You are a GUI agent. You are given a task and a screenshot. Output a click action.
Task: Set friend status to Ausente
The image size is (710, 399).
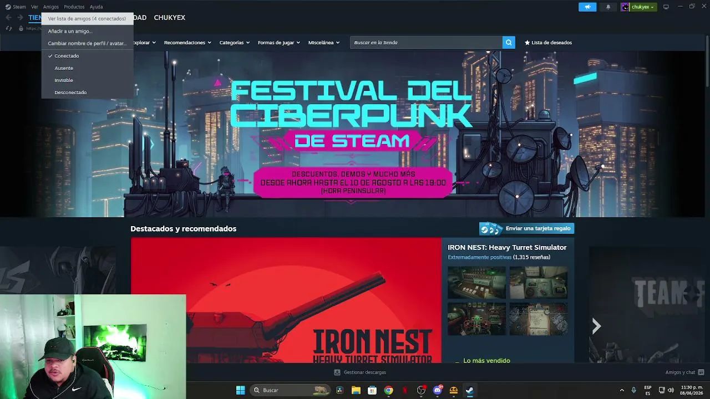(88, 68)
